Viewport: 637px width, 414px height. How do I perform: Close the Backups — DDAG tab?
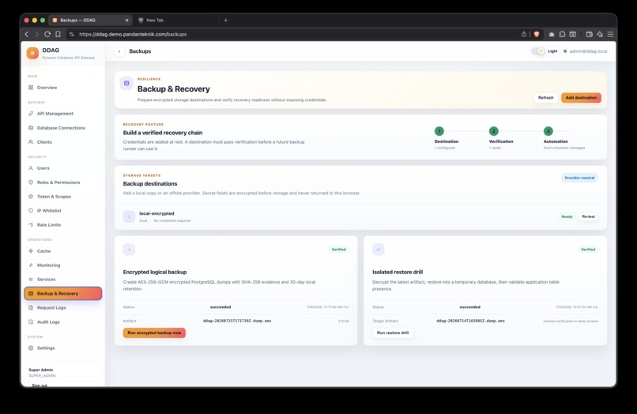[126, 20]
